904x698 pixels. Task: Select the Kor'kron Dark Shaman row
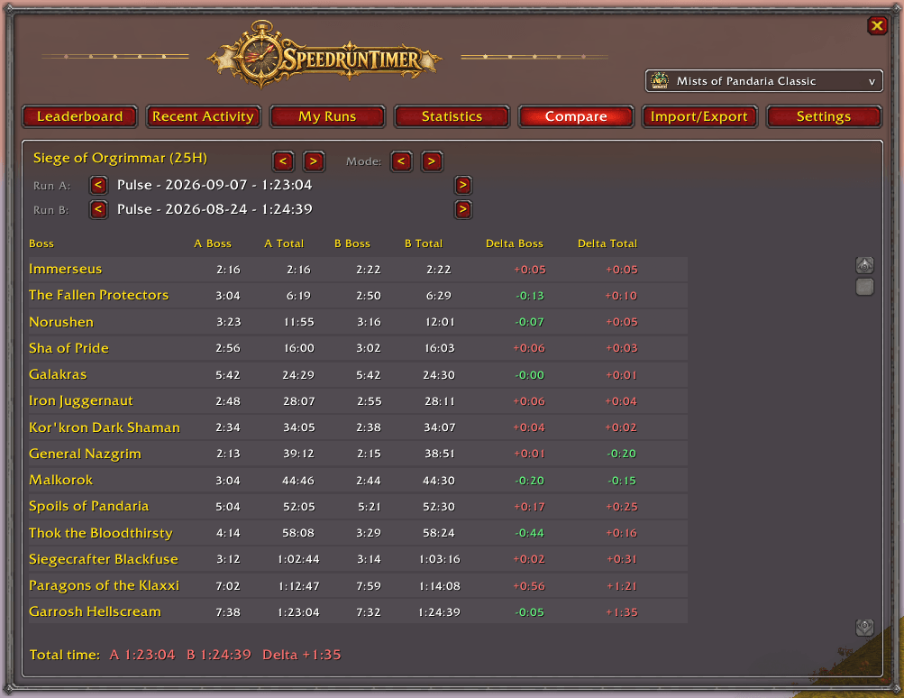[x=358, y=427]
